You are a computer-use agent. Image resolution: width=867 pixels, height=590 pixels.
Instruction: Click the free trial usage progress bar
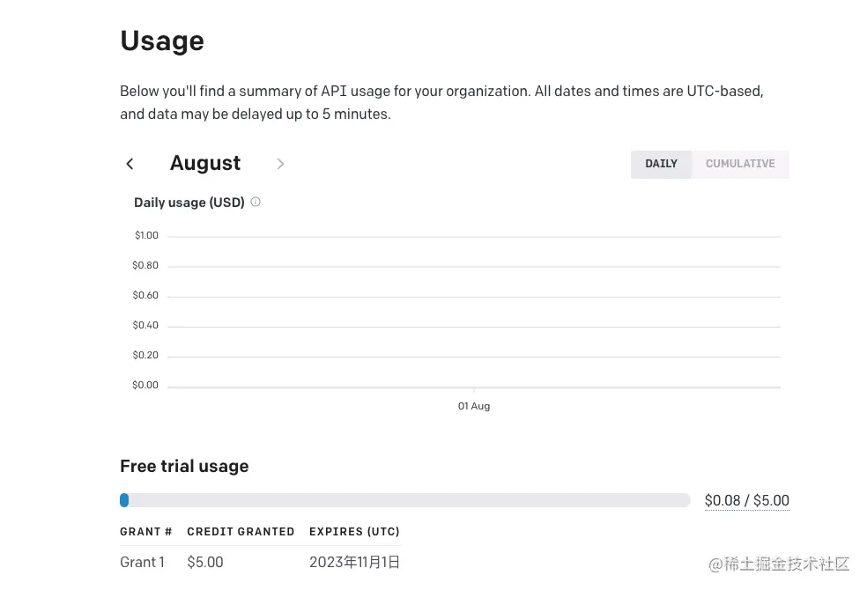[x=405, y=500]
